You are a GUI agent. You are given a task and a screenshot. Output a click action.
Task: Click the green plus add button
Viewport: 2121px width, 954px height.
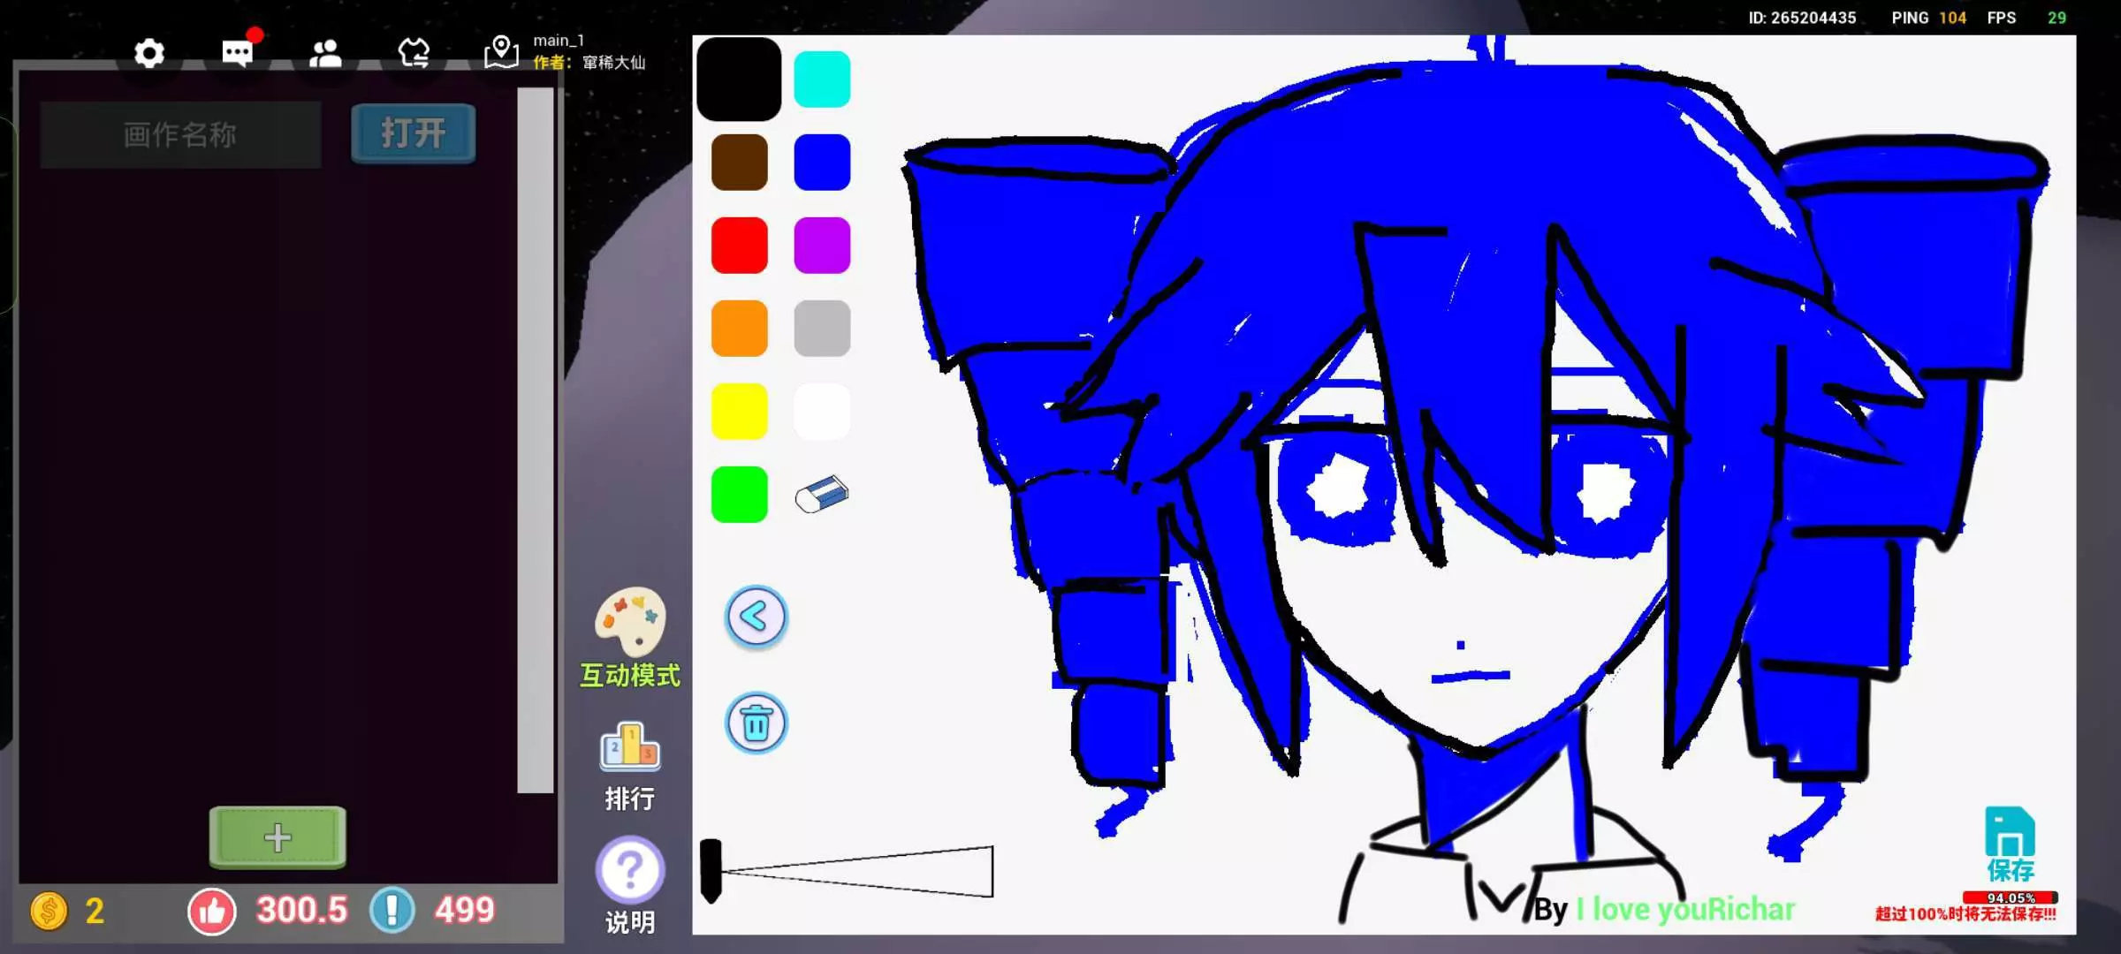pos(277,837)
